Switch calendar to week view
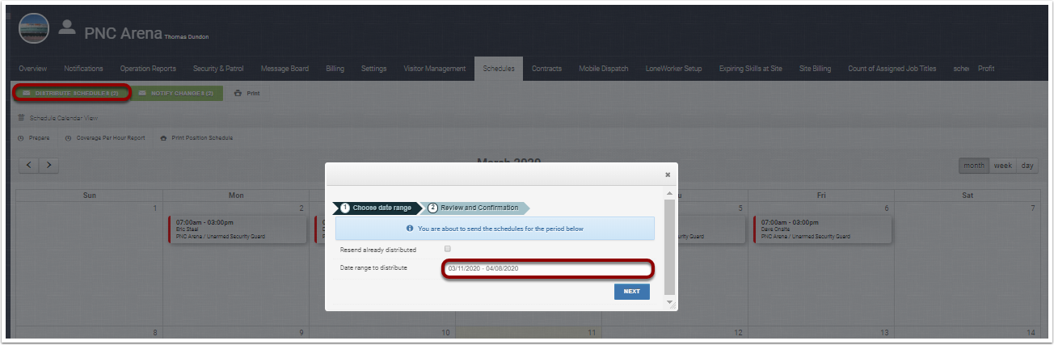Screen dimensions: 1054x345 1003,166
